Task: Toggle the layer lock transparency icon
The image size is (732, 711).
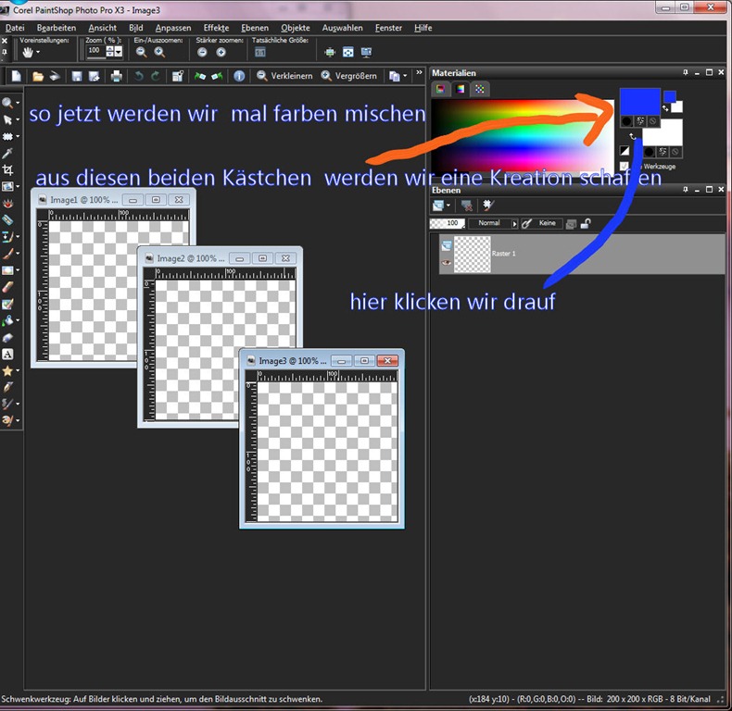Action: (x=586, y=223)
